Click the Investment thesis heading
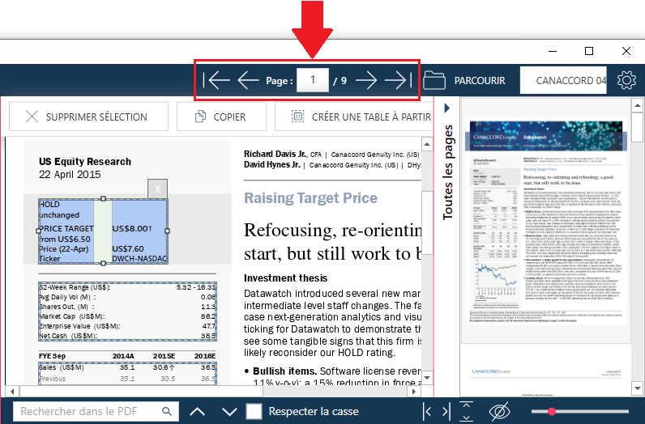The width and height of the screenshot is (645, 424). click(x=285, y=278)
